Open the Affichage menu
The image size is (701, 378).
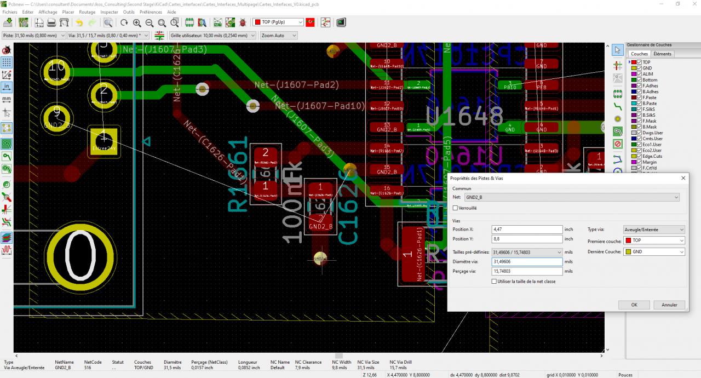[48, 12]
